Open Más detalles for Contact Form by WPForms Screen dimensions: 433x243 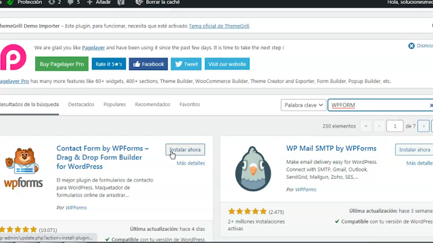point(191,163)
